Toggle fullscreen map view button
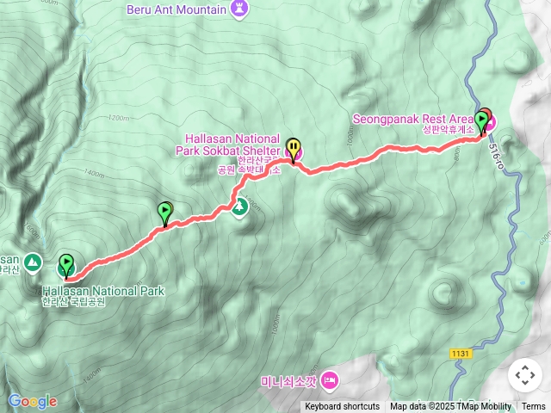This screenshot has width=551, height=413. [x=525, y=375]
